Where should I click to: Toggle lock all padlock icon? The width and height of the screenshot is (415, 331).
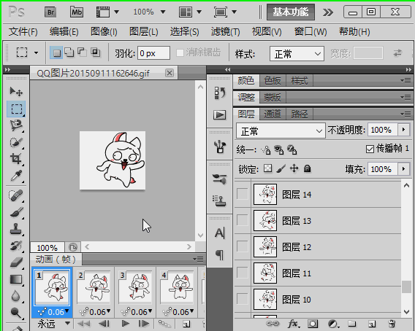tap(307, 168)
